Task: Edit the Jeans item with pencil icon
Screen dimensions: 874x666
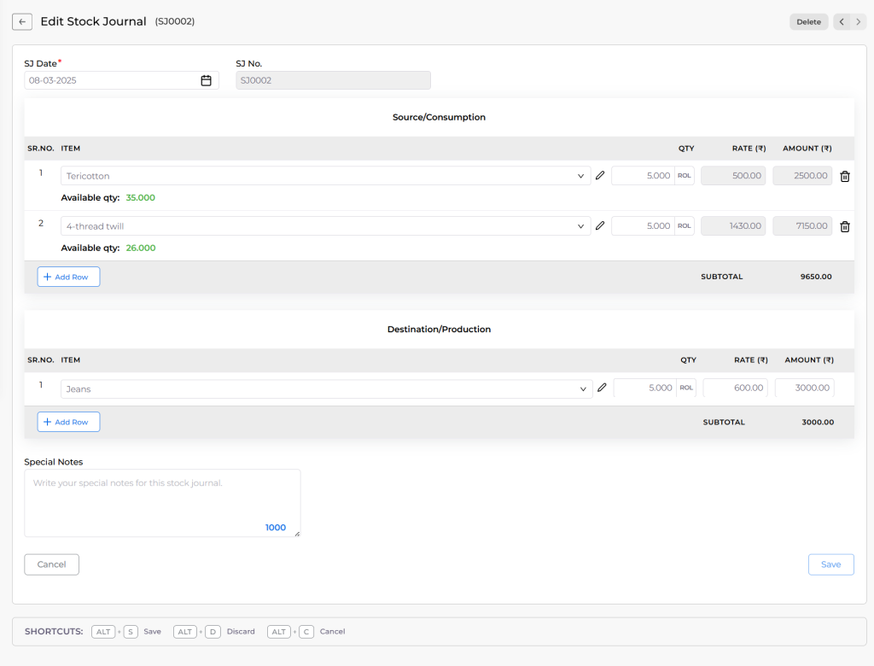Action: [602, 388]
